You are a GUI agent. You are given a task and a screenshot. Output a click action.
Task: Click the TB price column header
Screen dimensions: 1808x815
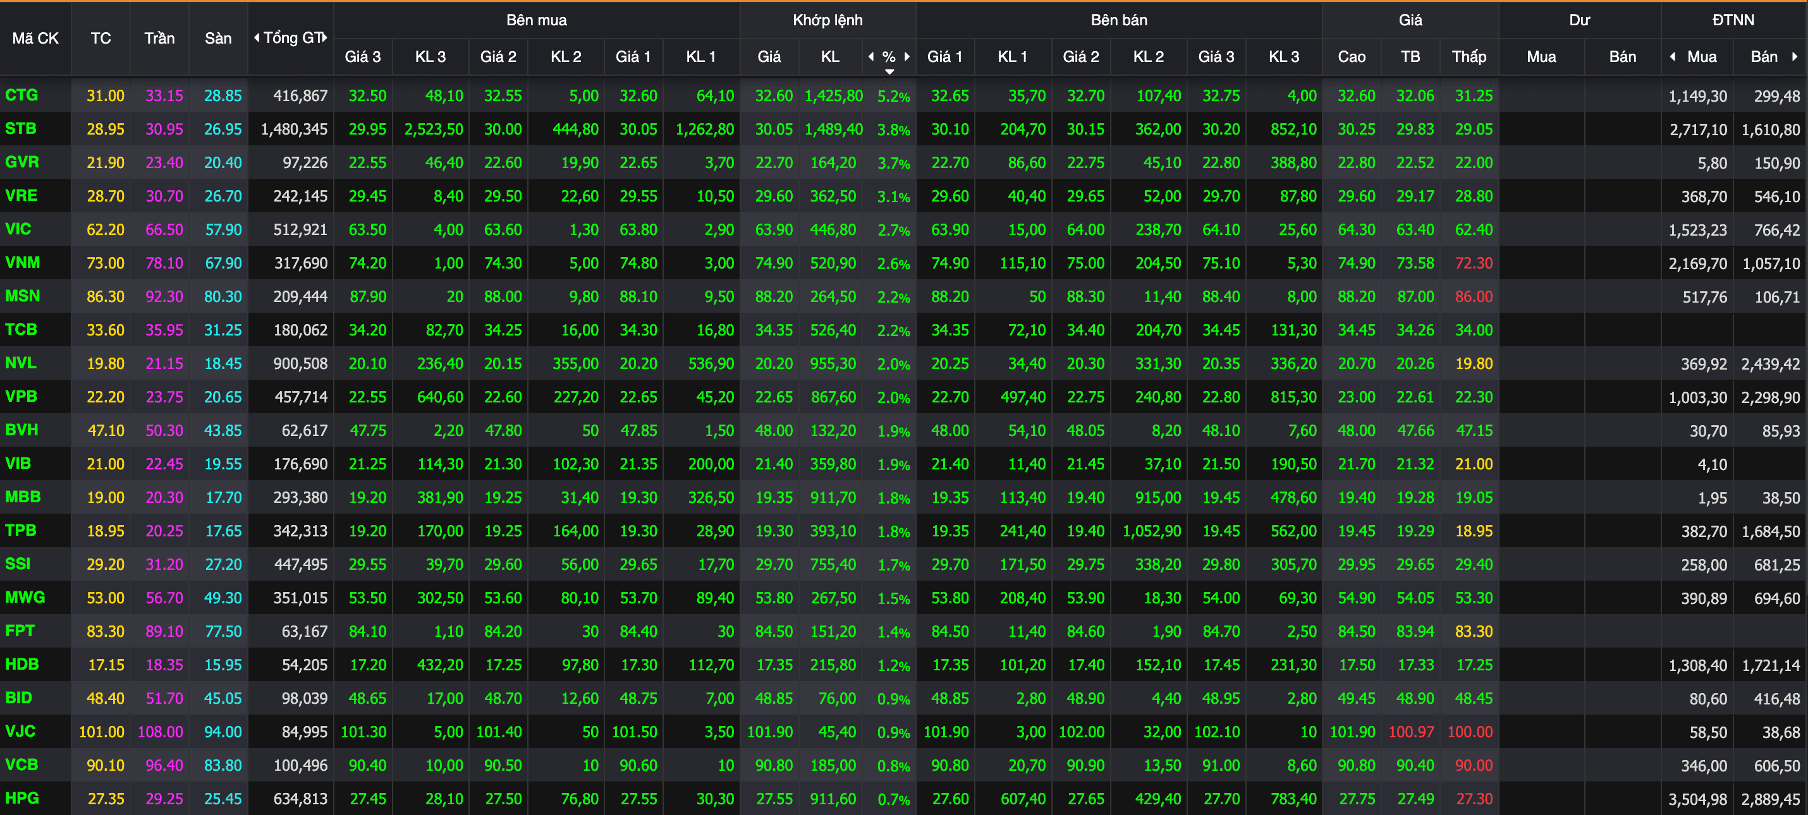[x=1411, y=57]
